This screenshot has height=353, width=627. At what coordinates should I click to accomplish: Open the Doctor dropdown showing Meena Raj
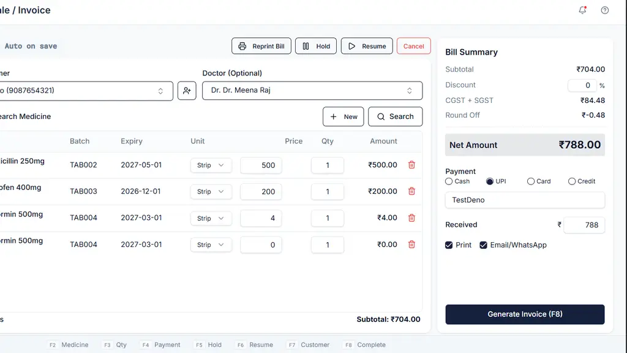click(x=312, y=91)
